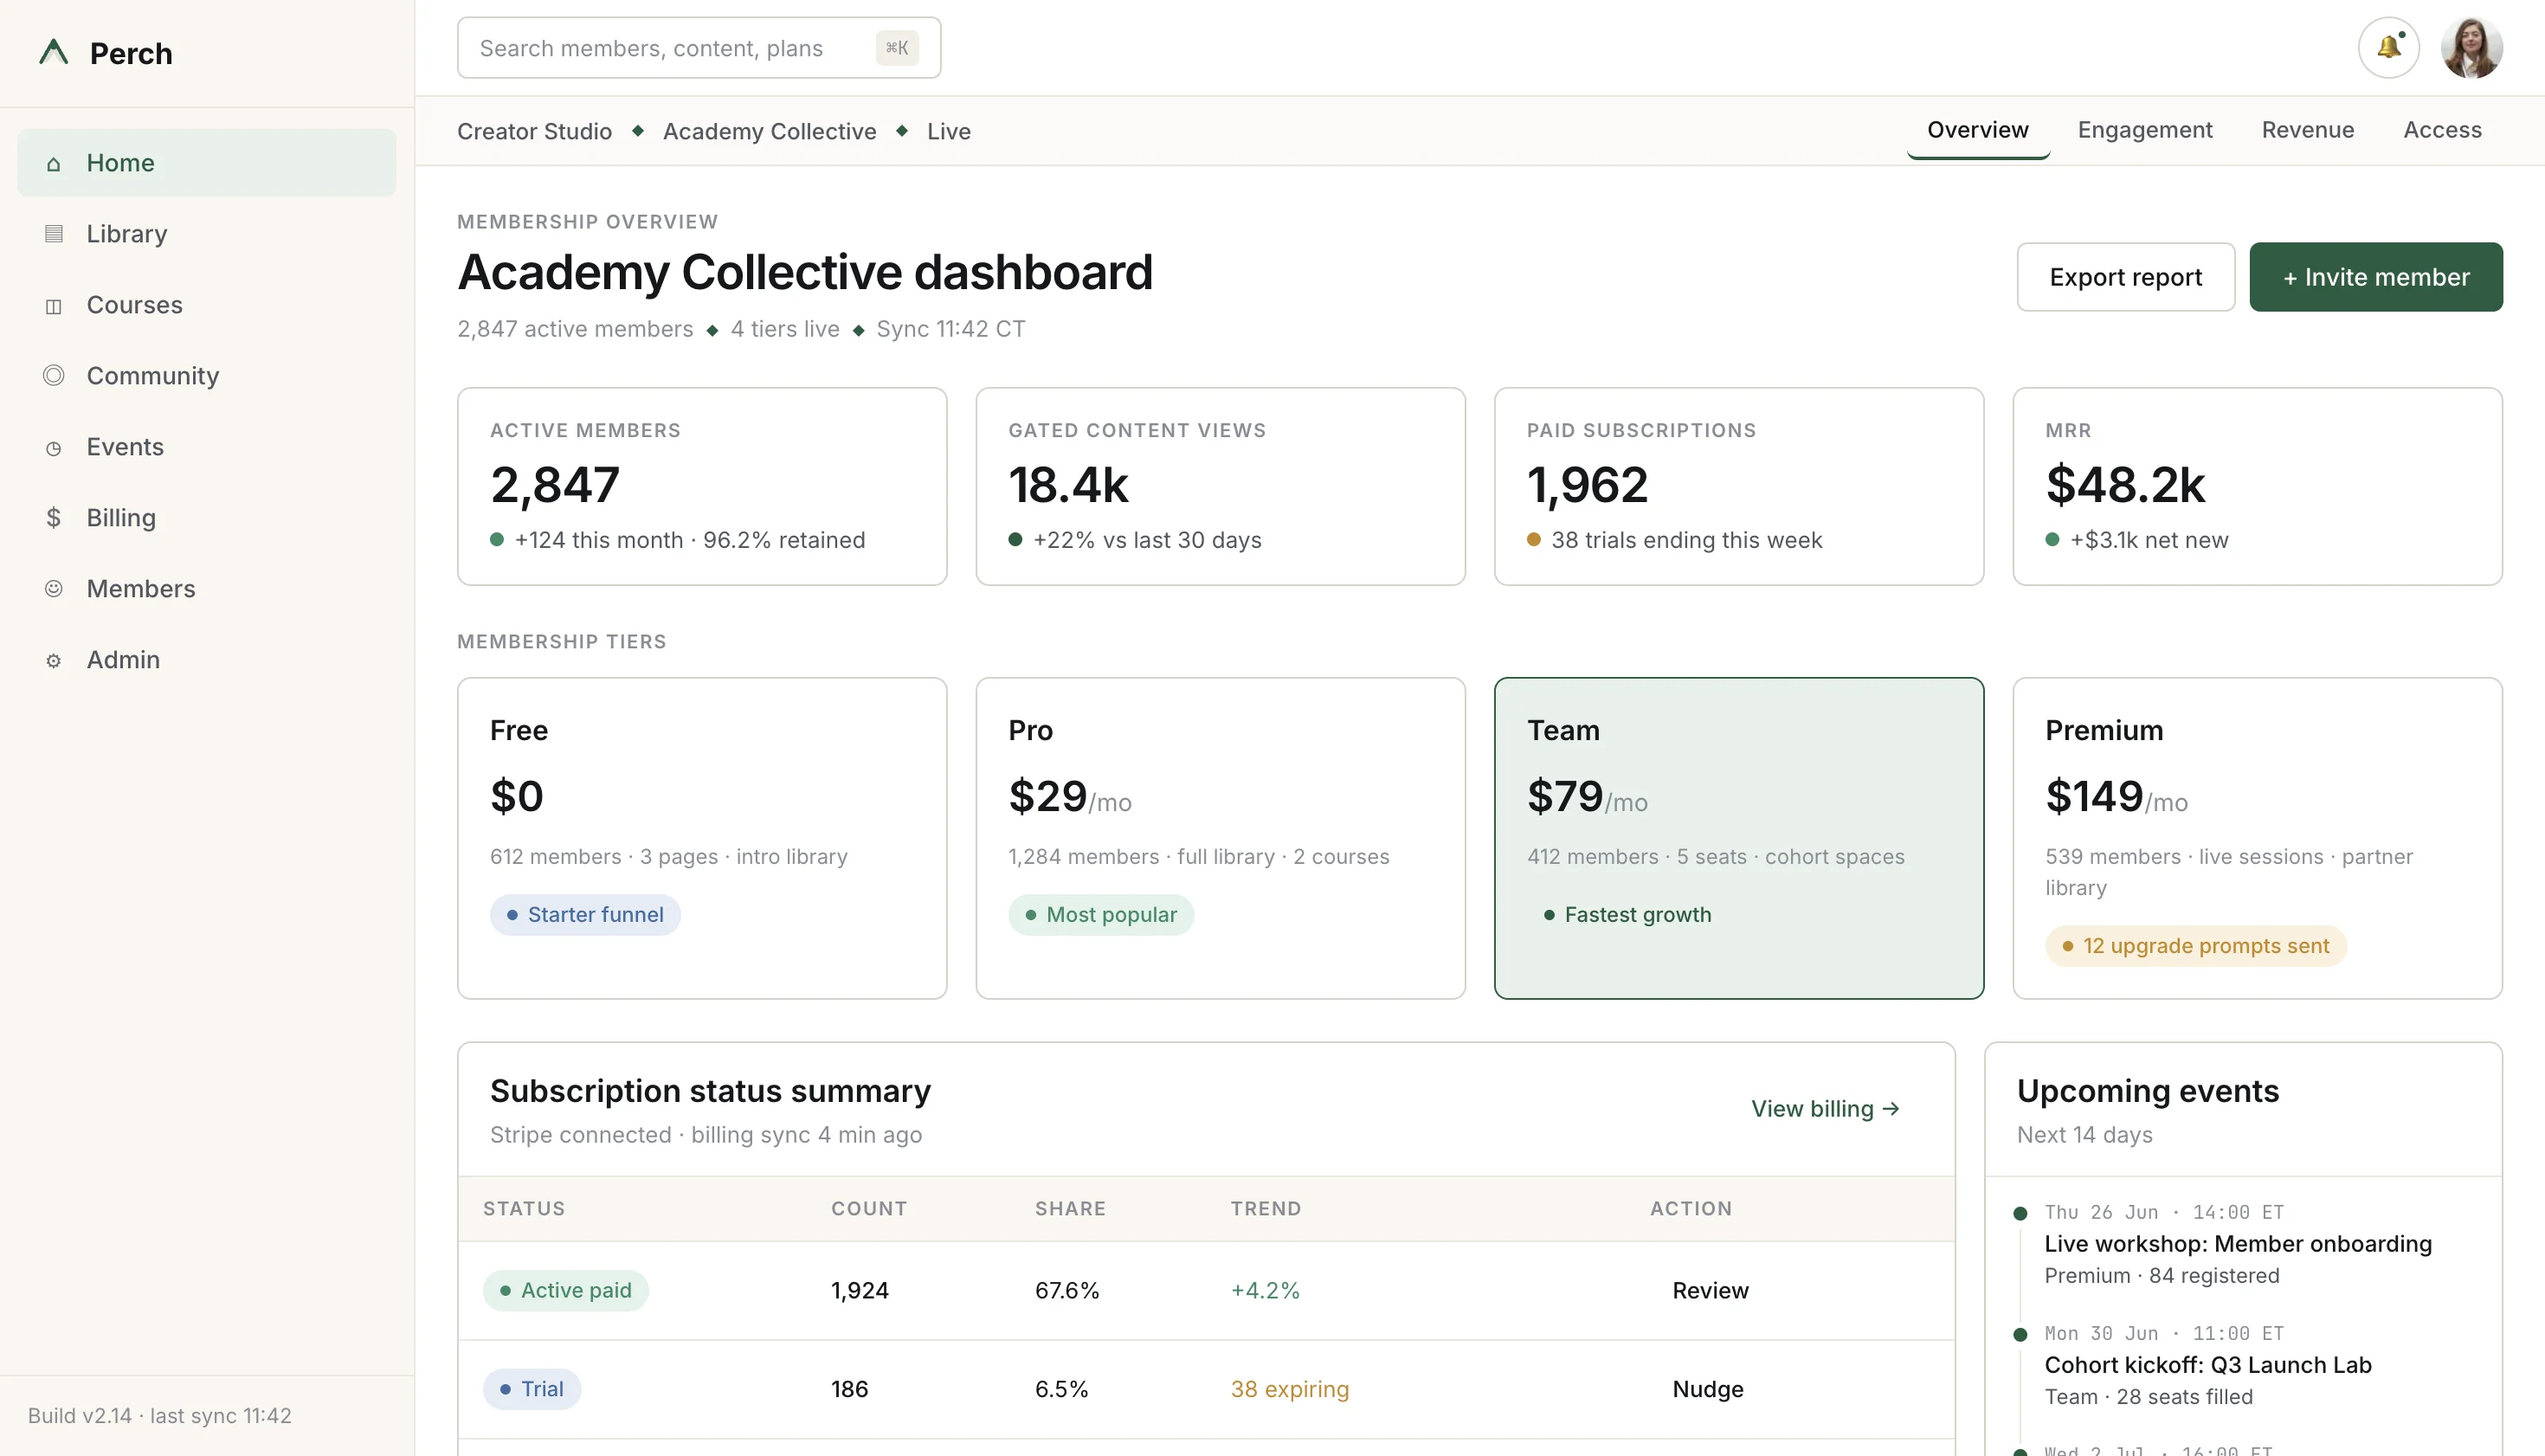Viewport: 2545px width, 1456px height.
Task: Select the Premium tier card
Action: pyautogui.click(x=2257, y=838)
